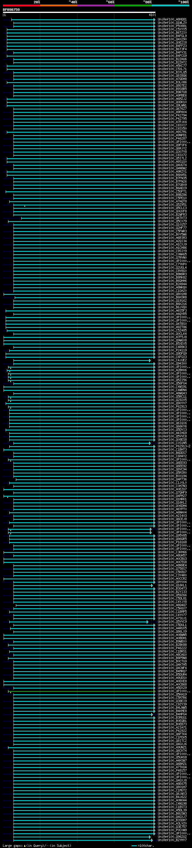
Task: Click hit label UniRef100_Q56FG4
Action: (x=172, y=383)
